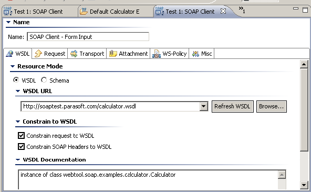Click the WSDL tab globe icon
The width and height of the screenshot is (311, 192).
[x=9, y=54]
